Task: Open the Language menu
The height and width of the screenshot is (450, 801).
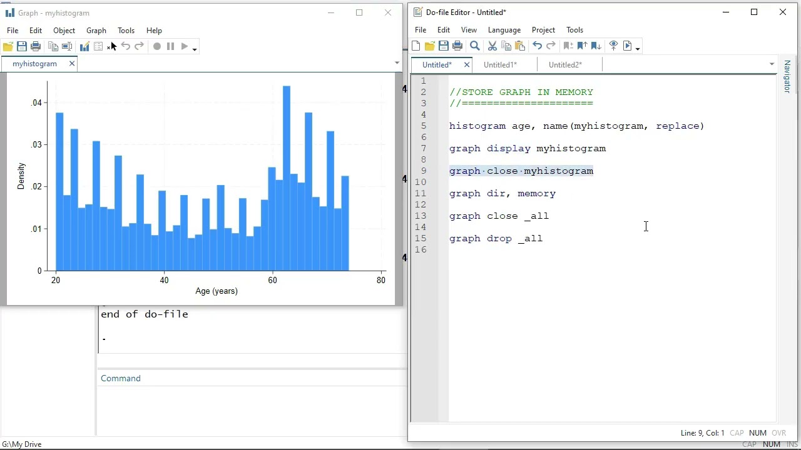Action: pyautogui.click(x=504, y=29)
